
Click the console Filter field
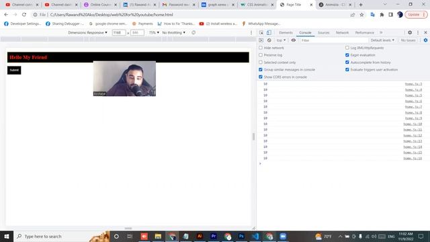(x=334, y=40)
